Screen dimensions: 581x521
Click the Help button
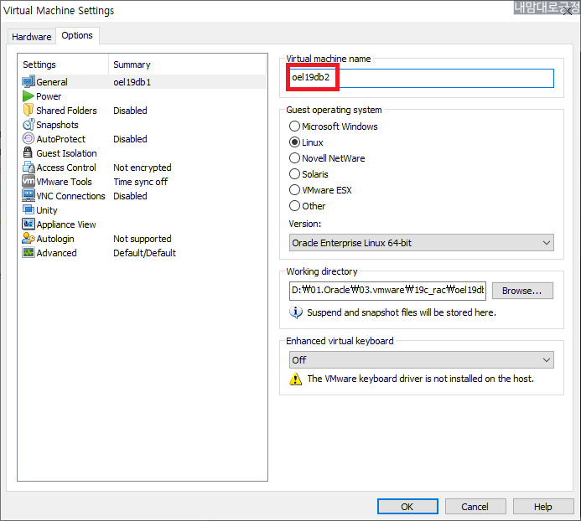coord(542,507)
